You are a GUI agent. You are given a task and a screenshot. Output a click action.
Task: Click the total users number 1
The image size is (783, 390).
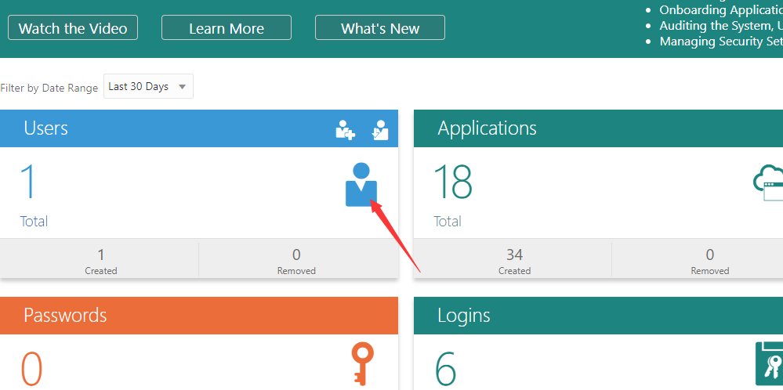[29, 182]
